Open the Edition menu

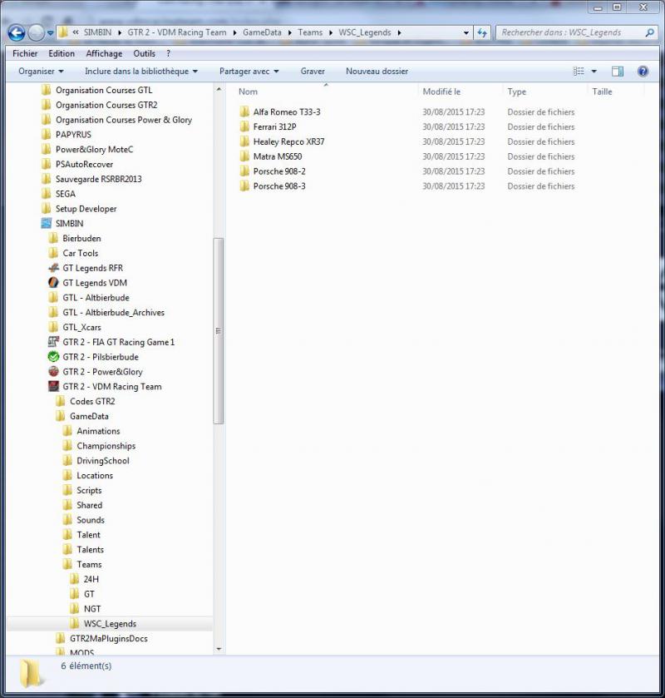[62, 53]
